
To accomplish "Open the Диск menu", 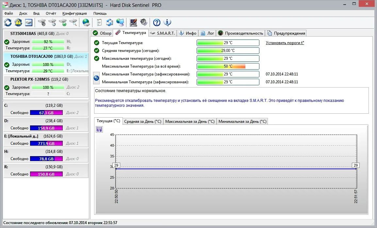I will 23,13.
